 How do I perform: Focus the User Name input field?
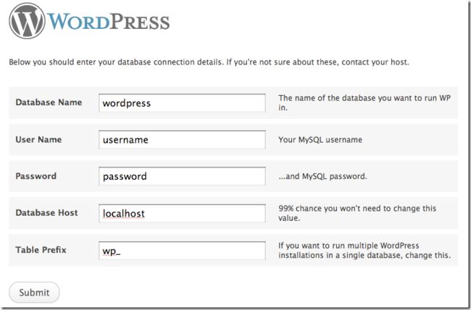click(182, 140)
